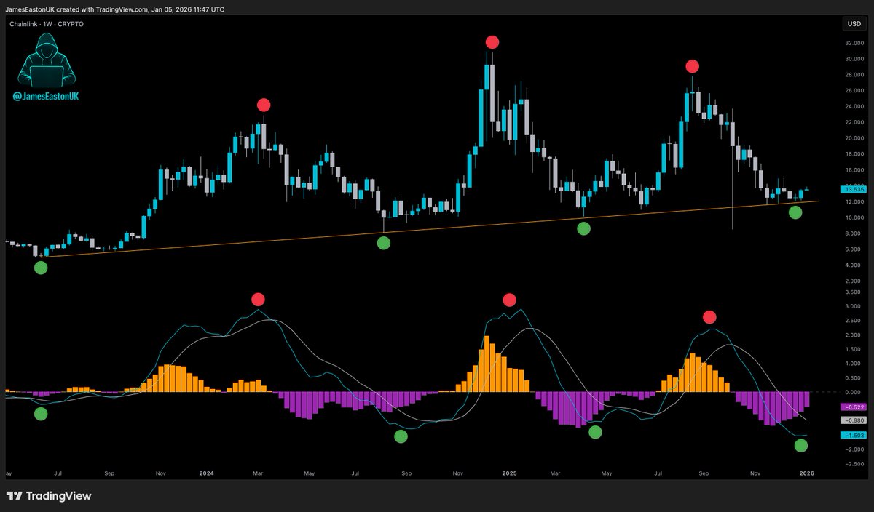Screen dimensions: 874x512
Task: Click the blue 13.635 current price label
Action: tap(853, 189)
